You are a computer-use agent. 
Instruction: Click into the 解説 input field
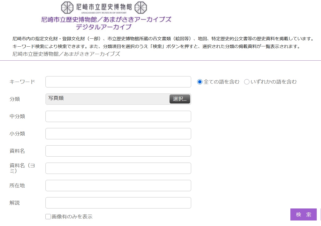(118, 203)
